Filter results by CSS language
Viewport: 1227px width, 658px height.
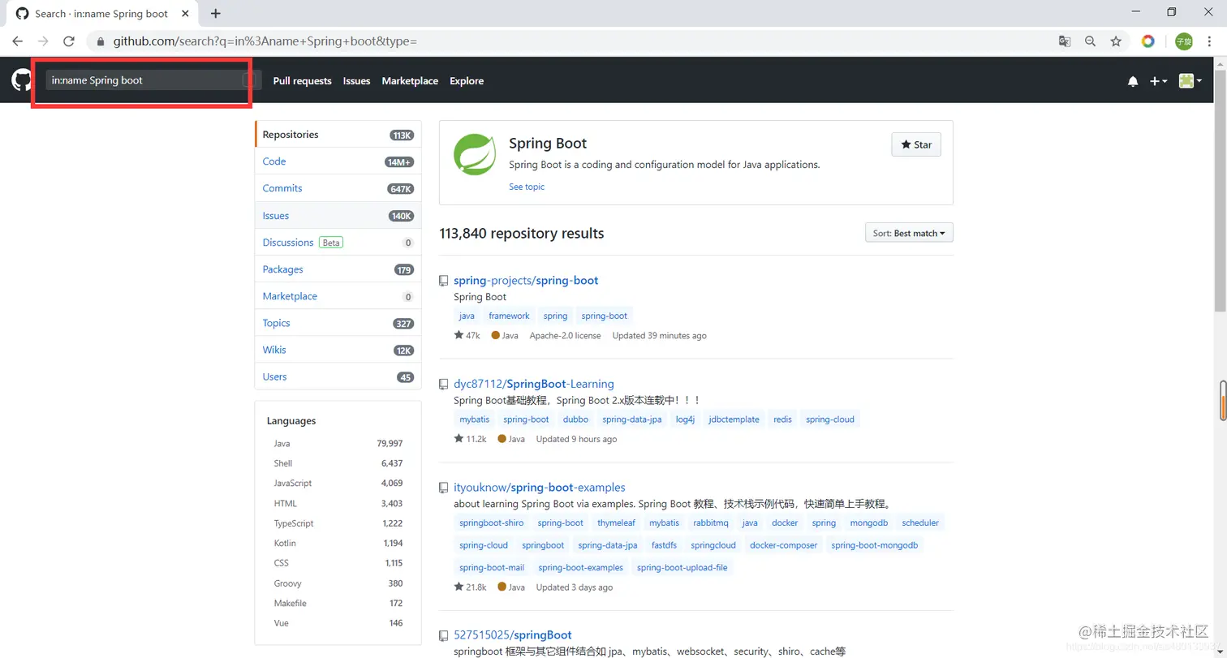tap(338, 563)
